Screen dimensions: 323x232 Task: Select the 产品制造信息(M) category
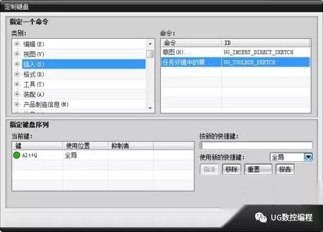point(46,104)
